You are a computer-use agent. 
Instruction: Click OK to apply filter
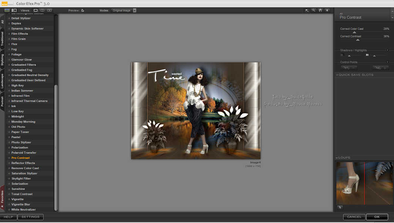377,217
